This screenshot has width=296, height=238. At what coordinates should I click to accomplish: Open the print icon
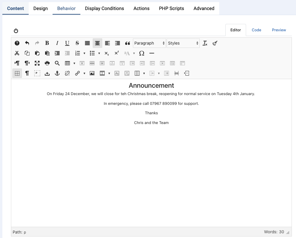coord(47,63)
